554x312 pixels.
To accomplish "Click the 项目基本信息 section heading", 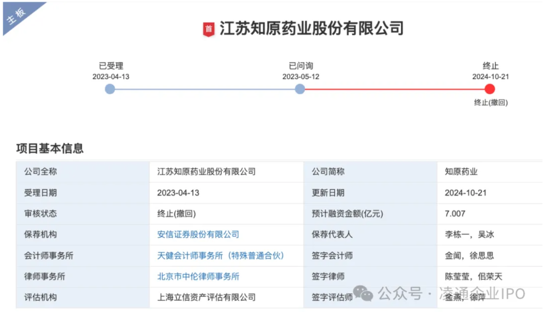I will coord(50,148).
